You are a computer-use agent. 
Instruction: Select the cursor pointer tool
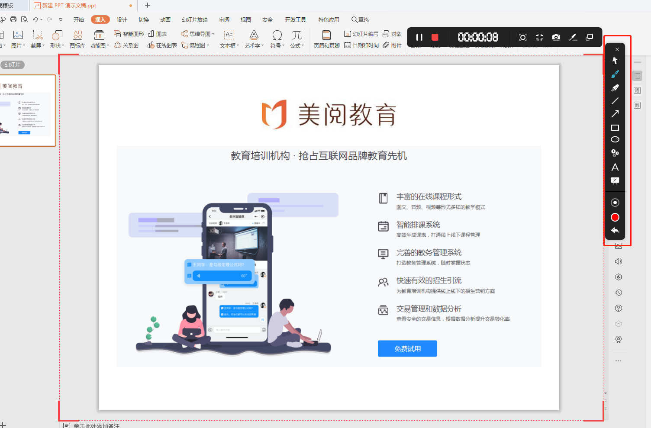click(615, 60)
